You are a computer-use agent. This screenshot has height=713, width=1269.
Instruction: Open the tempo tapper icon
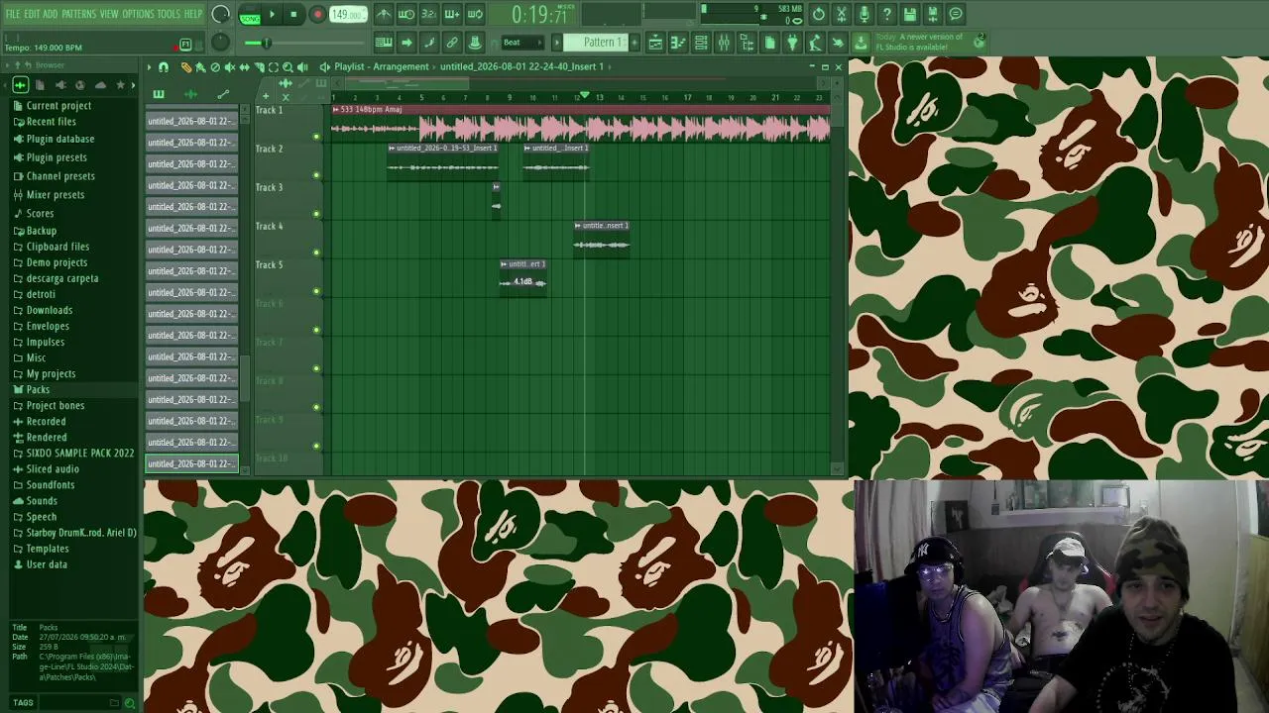click(815, 43)
